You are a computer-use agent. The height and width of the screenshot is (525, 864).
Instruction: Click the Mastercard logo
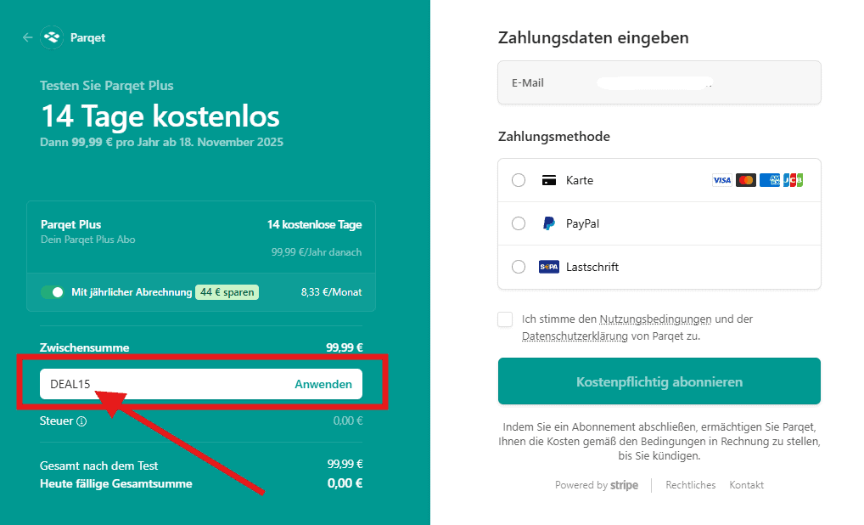click(746, 180)
